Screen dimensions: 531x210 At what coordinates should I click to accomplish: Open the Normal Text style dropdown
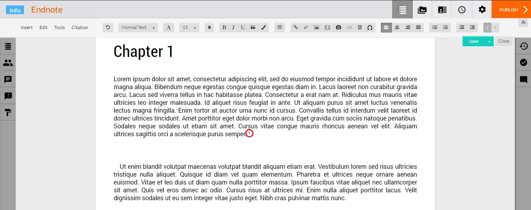(138, 27)
